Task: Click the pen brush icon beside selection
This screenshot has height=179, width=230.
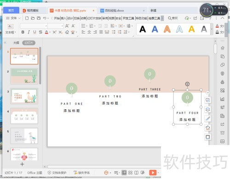Action: [207, 118]
